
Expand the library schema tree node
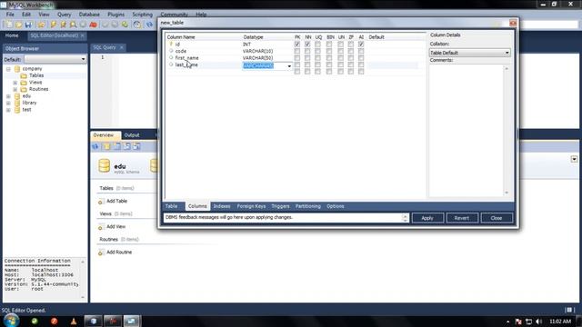(8, 103)
